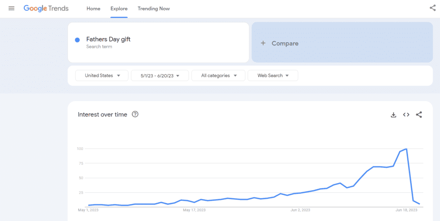Screen dimensions: 440x221
Task: Open the embed code icon
Action: pos(406,115)
